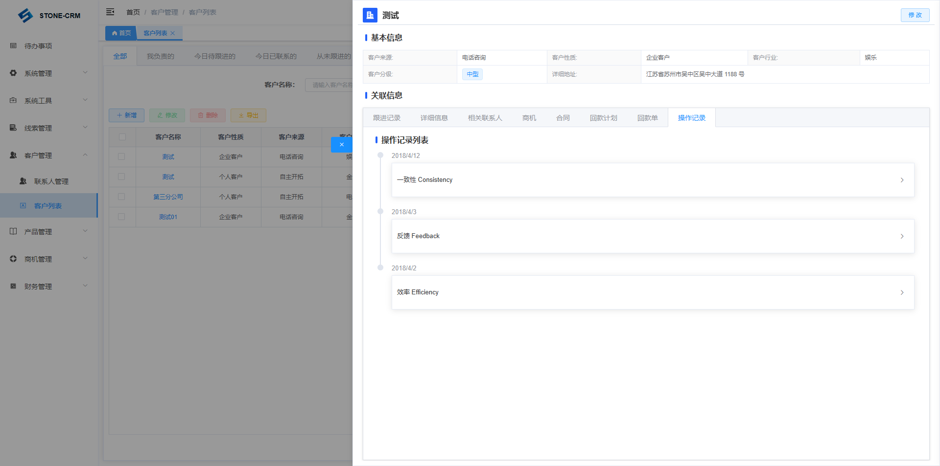Close the 客户列表 tab via its X icon
The height and width of the screenshot is (466, 940).
(172, 33)
